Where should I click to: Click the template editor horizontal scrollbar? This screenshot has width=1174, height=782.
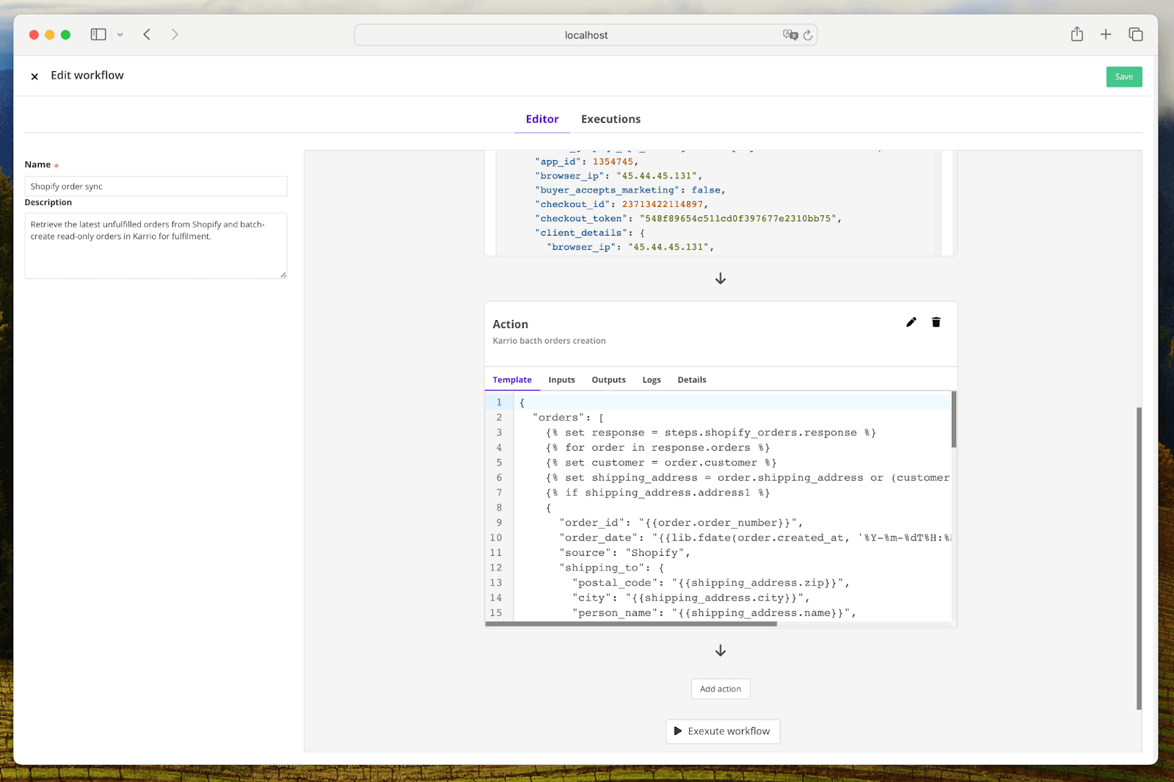point(631,623)
